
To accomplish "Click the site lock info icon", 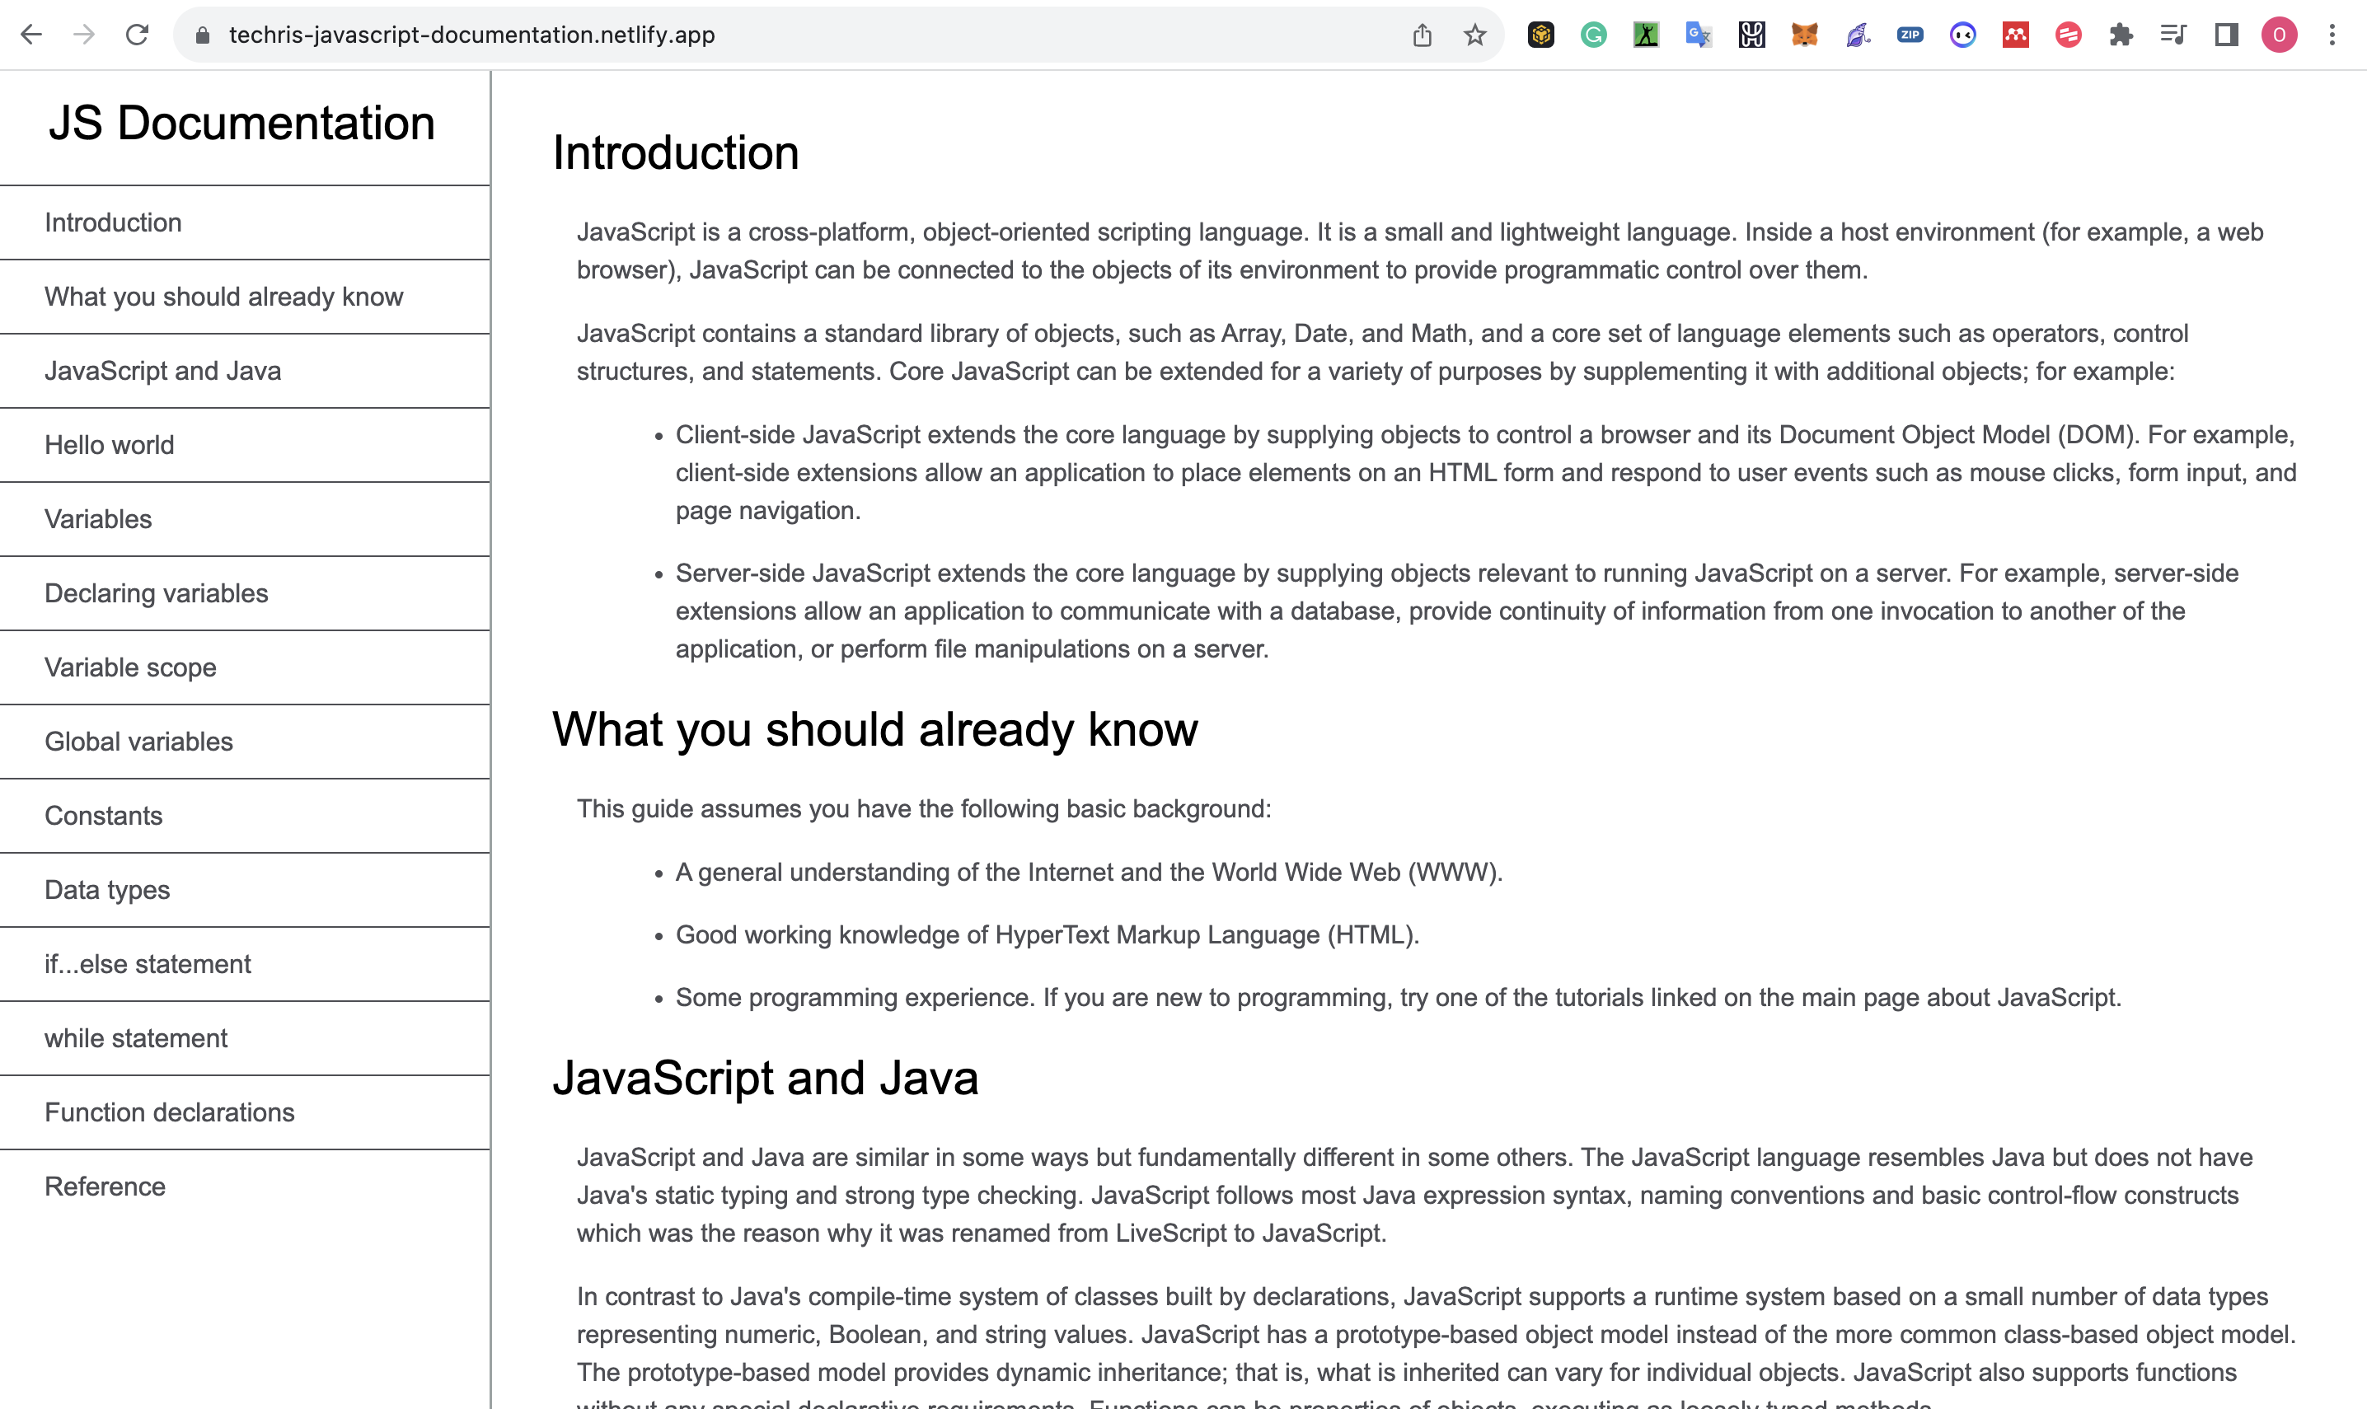I will point(201,35).
